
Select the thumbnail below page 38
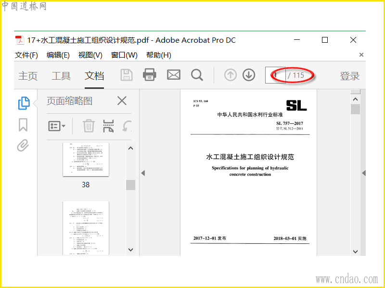(x=86, y=228)
